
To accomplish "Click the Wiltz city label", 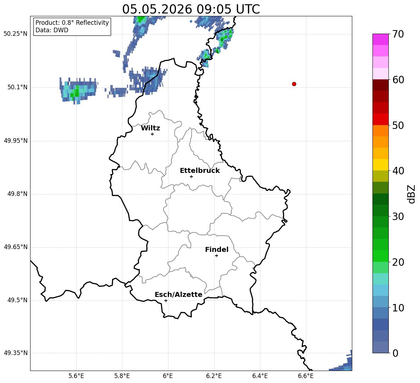I will (x=150, y=128).
